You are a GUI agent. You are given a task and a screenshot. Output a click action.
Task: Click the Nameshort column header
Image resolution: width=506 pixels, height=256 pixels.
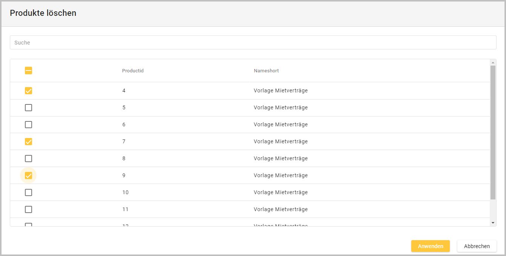(x=266, y=71)
